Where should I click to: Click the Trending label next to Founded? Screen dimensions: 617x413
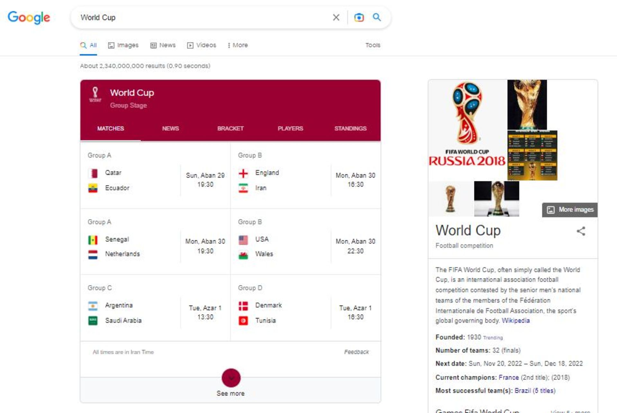[x=493, y=338]
